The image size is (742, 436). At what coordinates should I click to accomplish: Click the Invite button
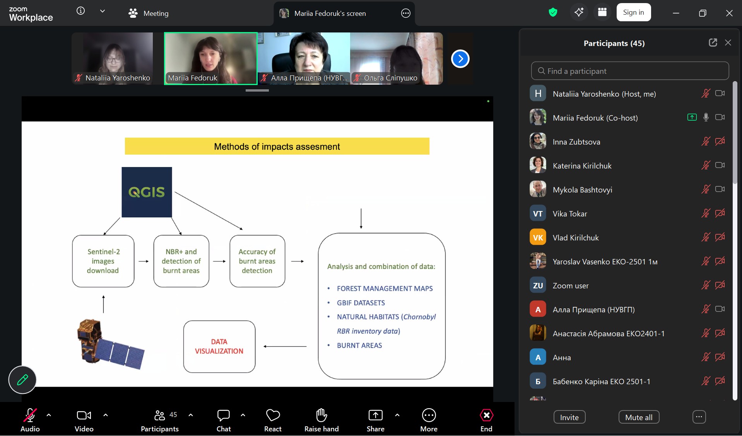click(x=569, y=417)
